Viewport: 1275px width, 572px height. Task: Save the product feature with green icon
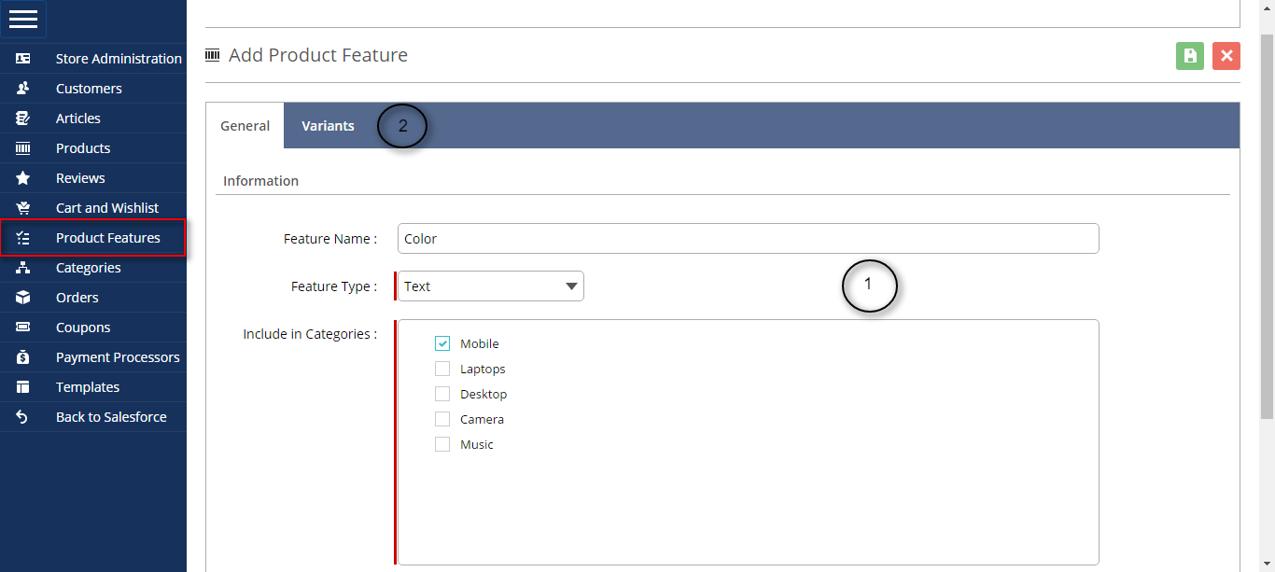1189,56
